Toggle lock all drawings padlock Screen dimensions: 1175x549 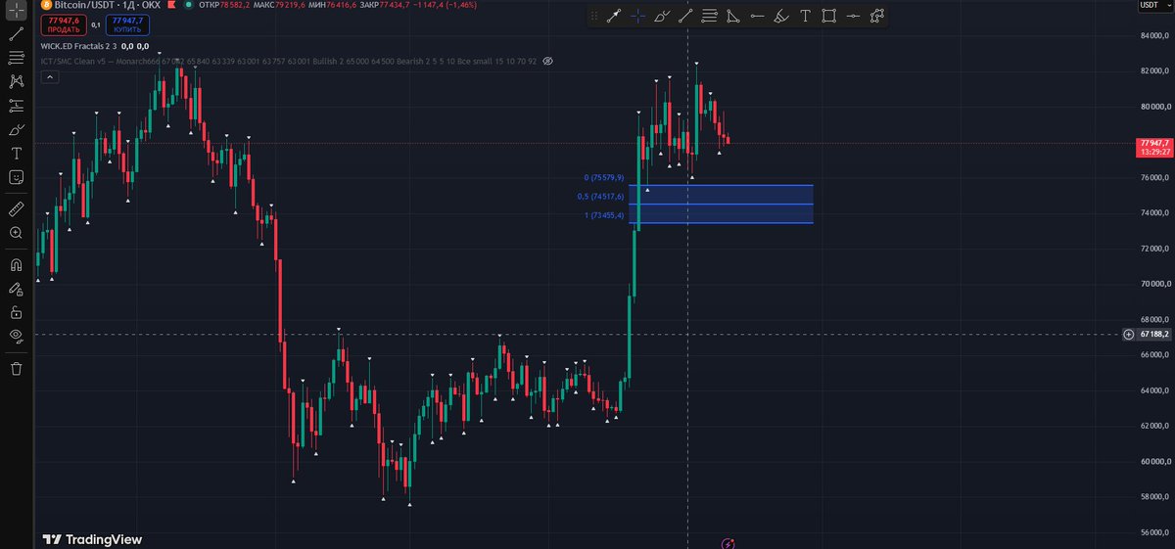point(16,313)
